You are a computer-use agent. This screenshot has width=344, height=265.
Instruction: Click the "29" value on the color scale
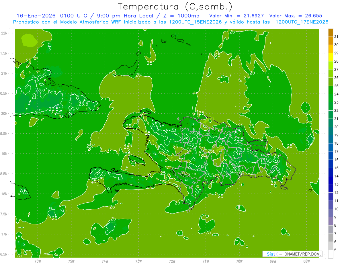point(337,53)
